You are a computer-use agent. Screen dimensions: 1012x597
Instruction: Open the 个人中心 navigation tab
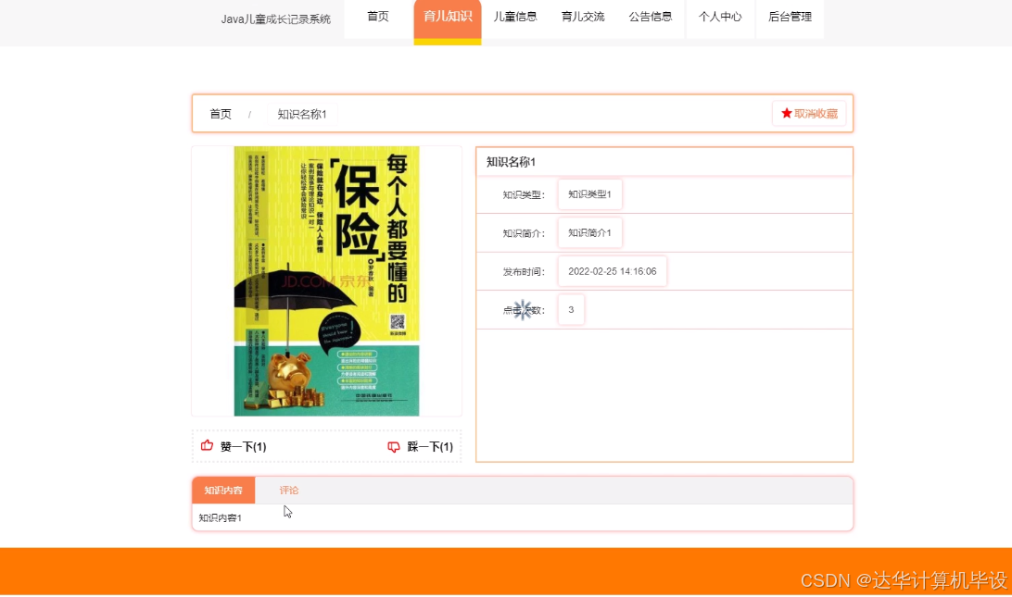[720, 17]
